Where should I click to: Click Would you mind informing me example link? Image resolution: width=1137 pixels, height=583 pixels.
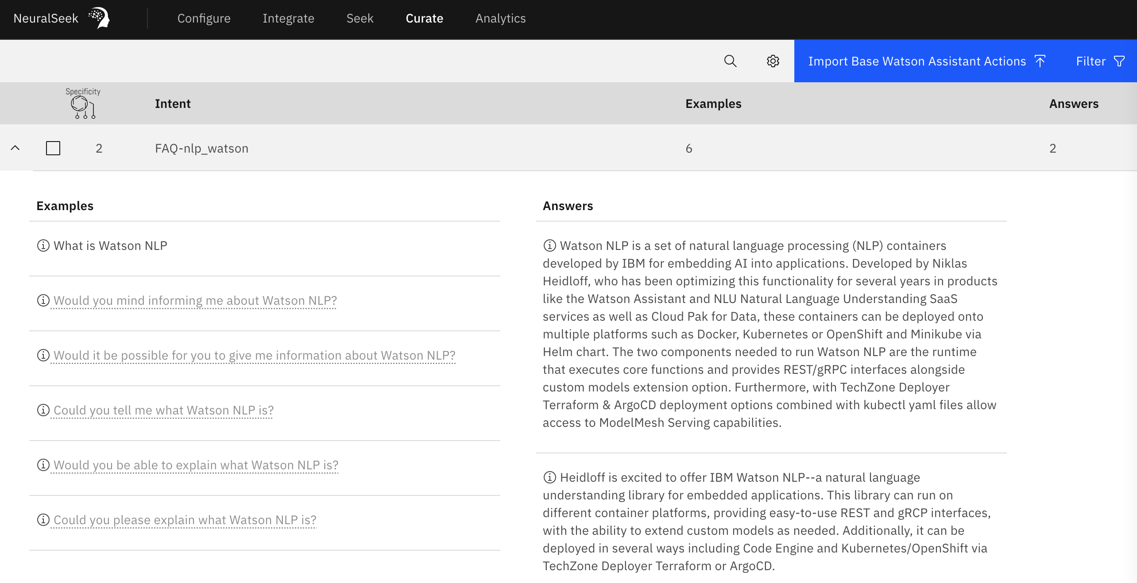[x=195, y=300]
